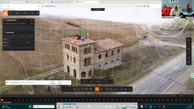Click the icon right of Help menu
The height and width of the screenshot is (109, 194).
[x=38, y=13]
